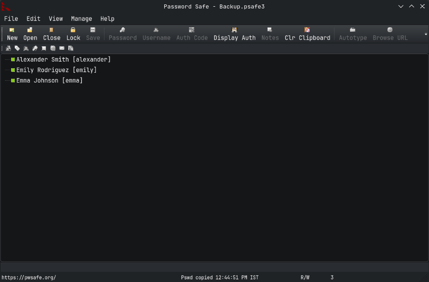
Task: Click the envelope email icon in drag bar
Action: (62, 48)
